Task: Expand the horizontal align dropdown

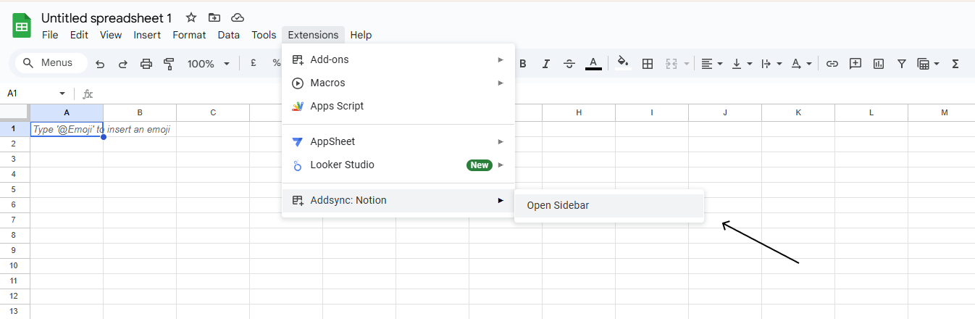Action: point(712,64)
